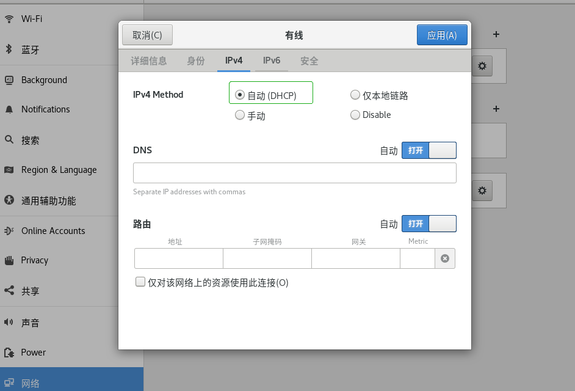Click the Wi-Fi icon in sidebar
This screenshot has width=575, height=391.
pyautogui.click(x=9, y=19)
